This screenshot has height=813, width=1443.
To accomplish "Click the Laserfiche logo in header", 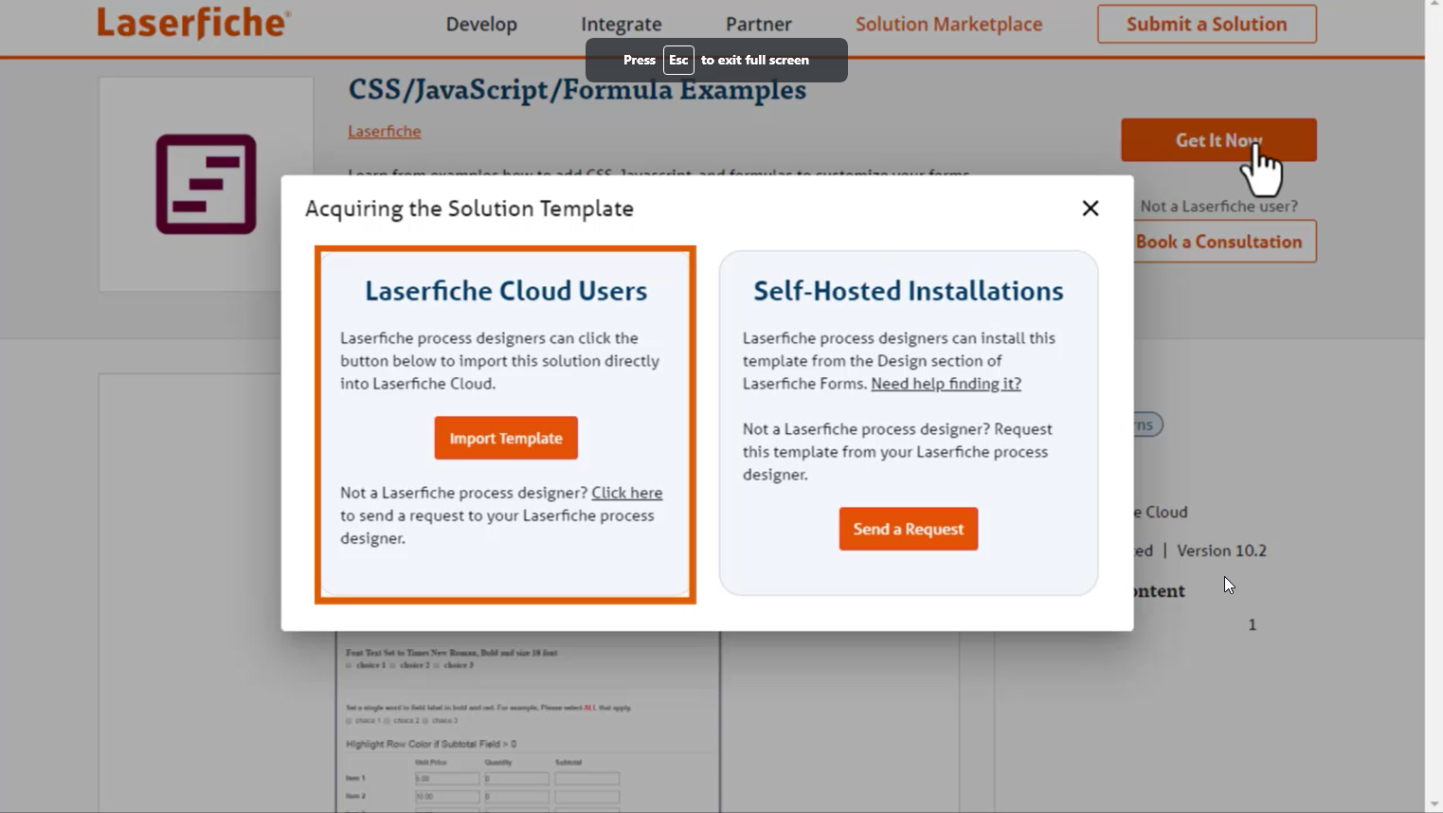I will coord(193,23).
